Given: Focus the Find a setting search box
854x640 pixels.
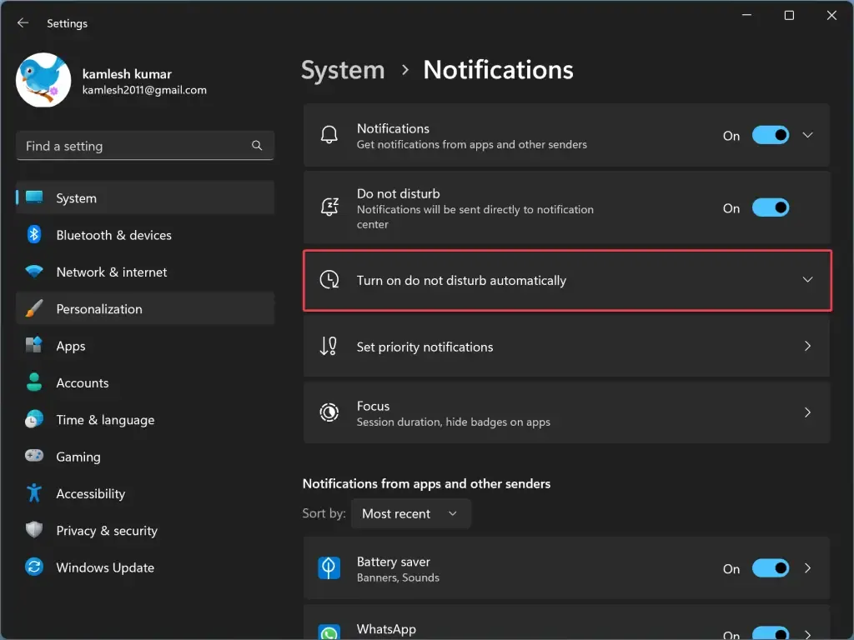Looking at the screenshot, I should [x=145, y=146].
